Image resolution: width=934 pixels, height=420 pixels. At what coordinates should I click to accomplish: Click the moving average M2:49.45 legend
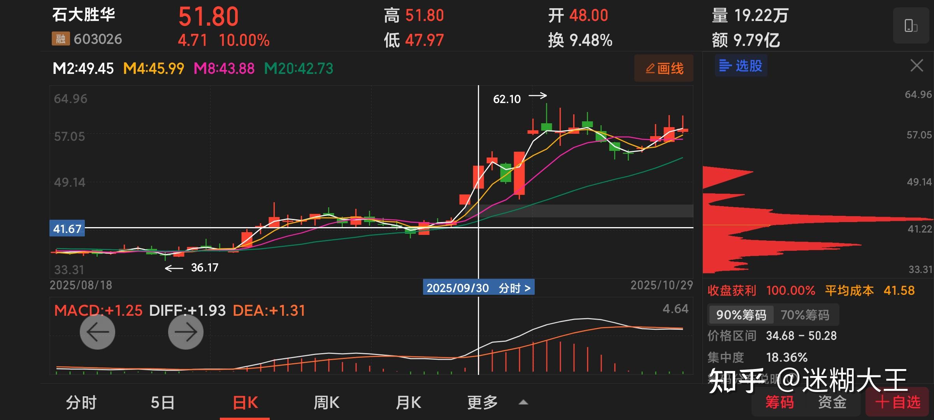(x=83, y=69)
